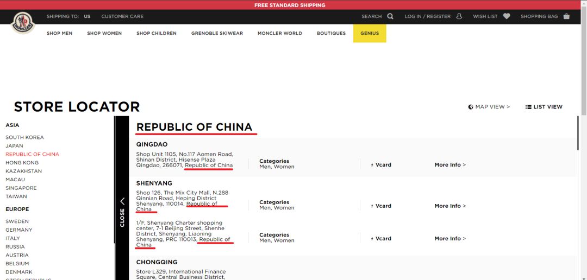Viewport: 587px width, 280px height.
Task: Open wish list heart icon
Action: click(507, 16)
